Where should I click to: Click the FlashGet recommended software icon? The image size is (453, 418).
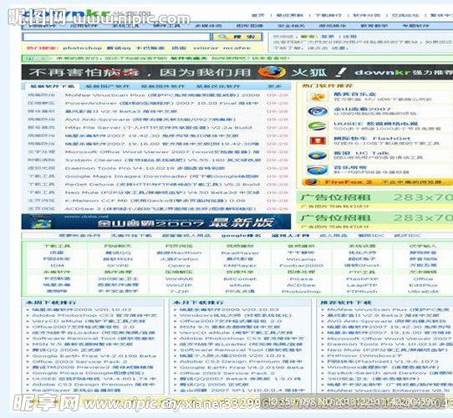click(318, 140)
